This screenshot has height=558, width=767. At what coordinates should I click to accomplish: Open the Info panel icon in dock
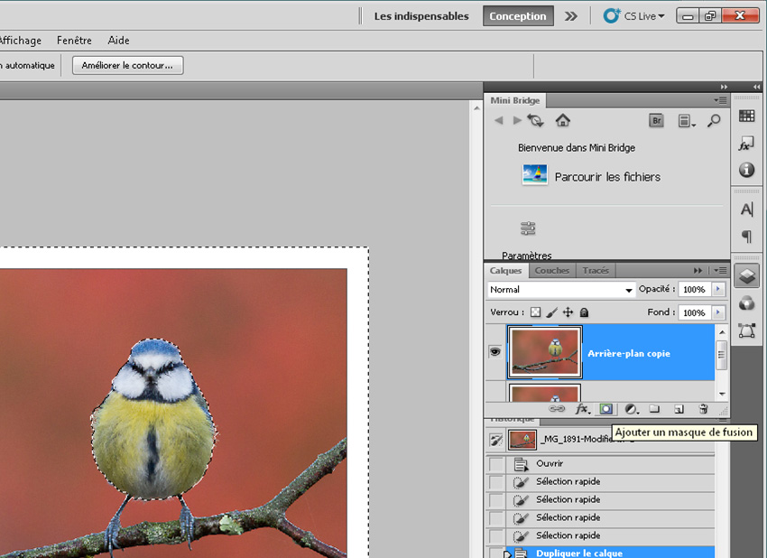click(x=746, y=170)
